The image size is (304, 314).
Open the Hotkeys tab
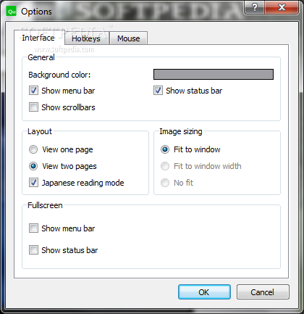(86, 38)
